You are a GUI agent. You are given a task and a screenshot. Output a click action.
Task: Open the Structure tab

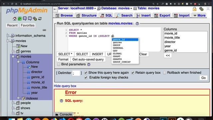pos(86,16)
